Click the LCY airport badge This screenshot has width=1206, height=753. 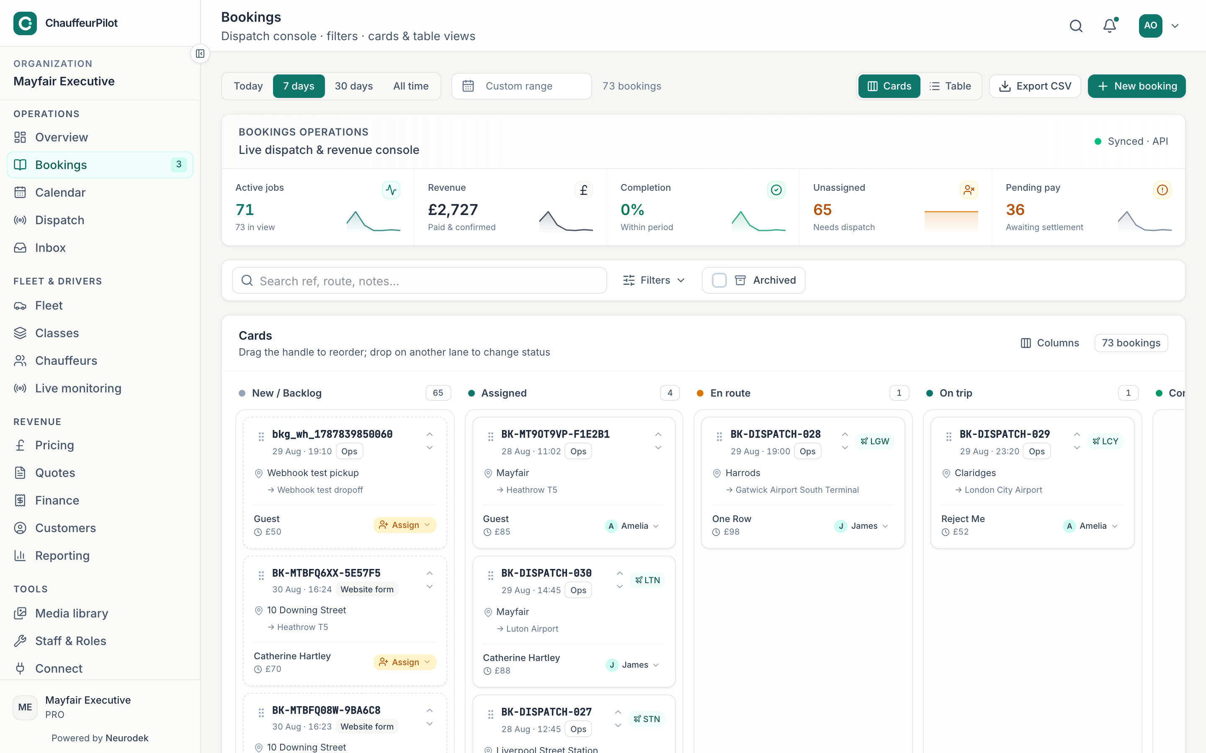coord(1105,441)
